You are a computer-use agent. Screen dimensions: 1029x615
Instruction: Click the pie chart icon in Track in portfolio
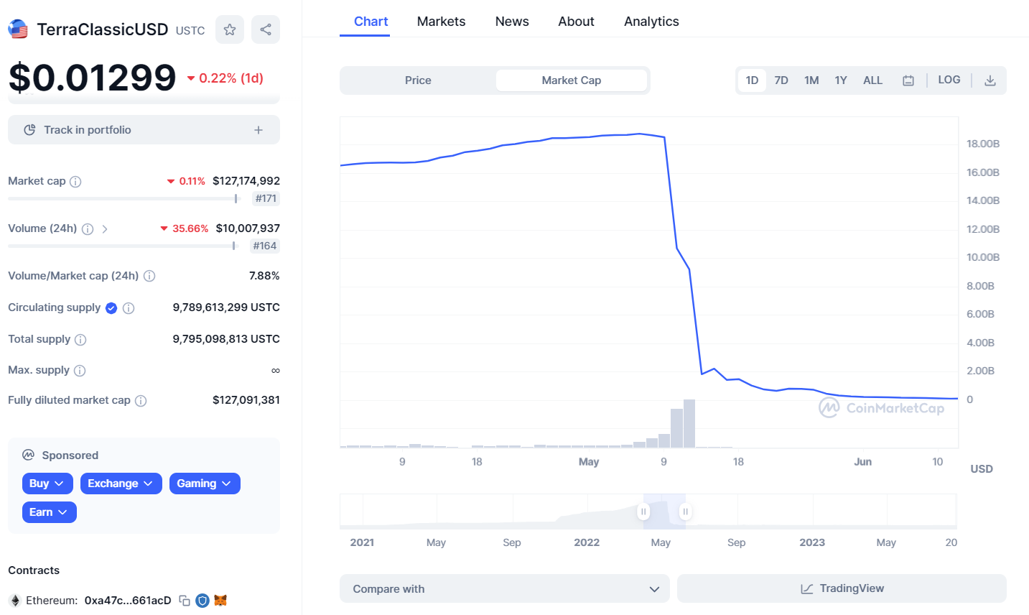tap(29, 130)
